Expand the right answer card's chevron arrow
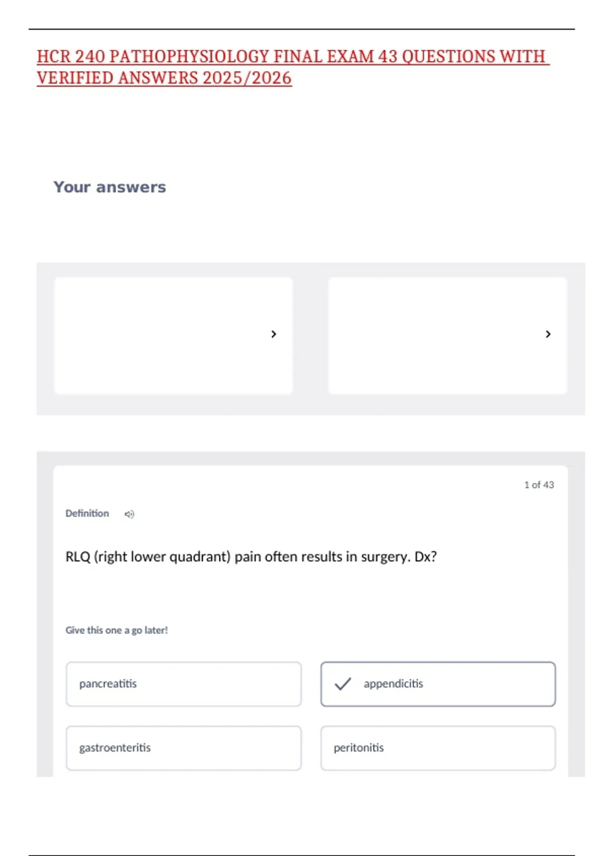Viewport: 604px width, 856px height. (x=548, y=334)
